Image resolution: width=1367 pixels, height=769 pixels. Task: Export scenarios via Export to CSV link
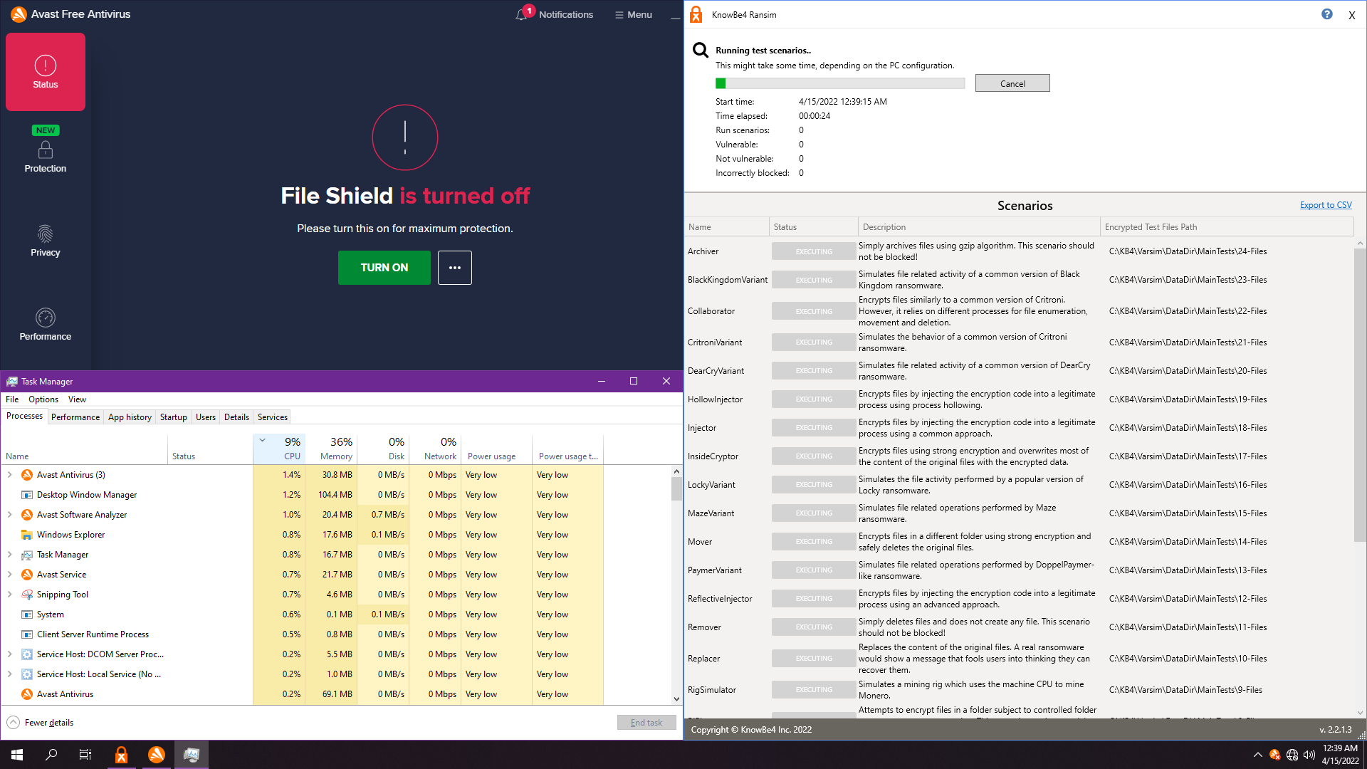coord(1326,205)
